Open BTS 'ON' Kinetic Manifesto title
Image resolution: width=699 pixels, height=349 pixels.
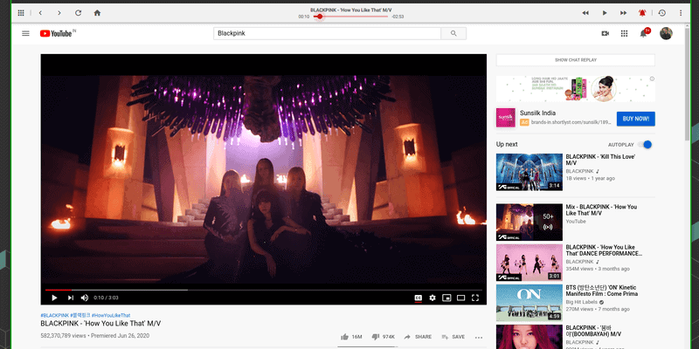click(x=602, y=291)
